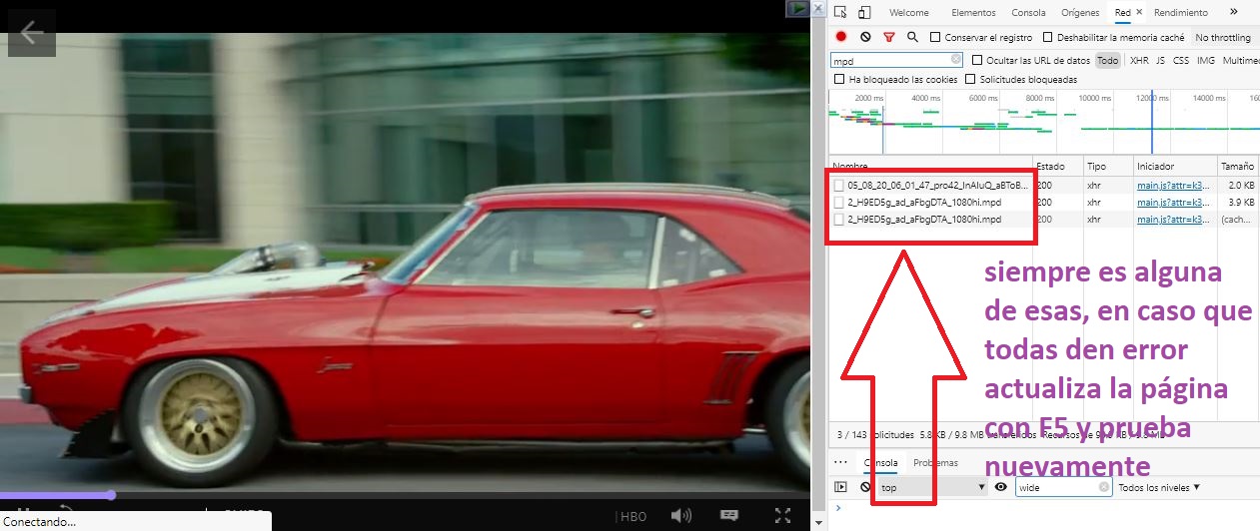1260x531 pixels.
Task: Expand Todos los niveles dropdown
Action: [x=1159, y=487]
